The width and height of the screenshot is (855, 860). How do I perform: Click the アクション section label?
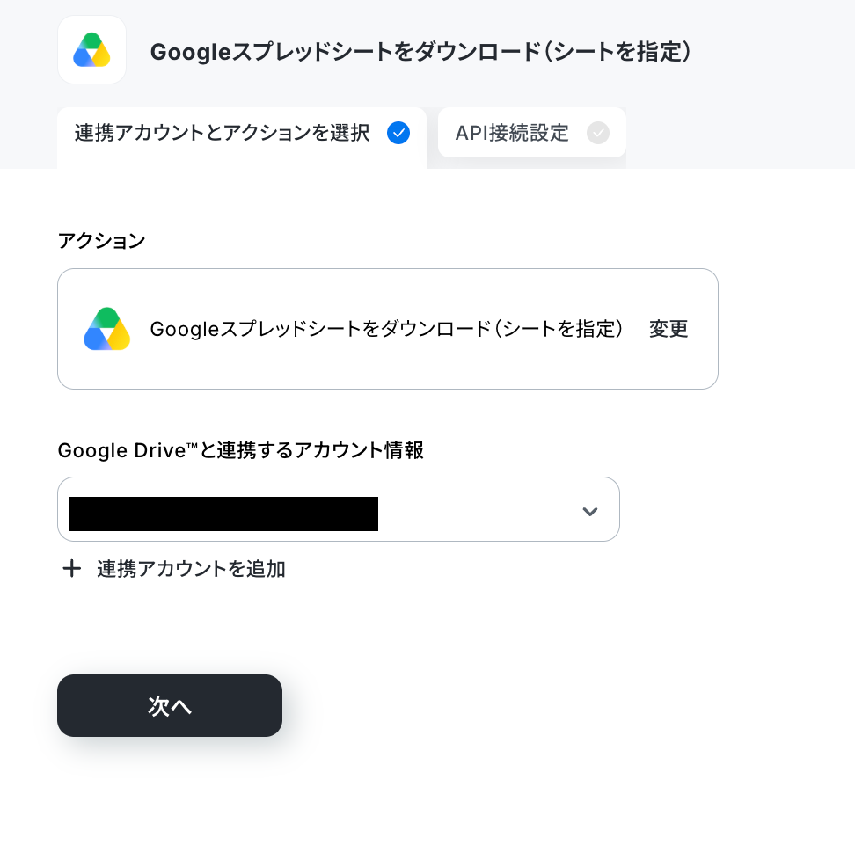tap(101, 241)
